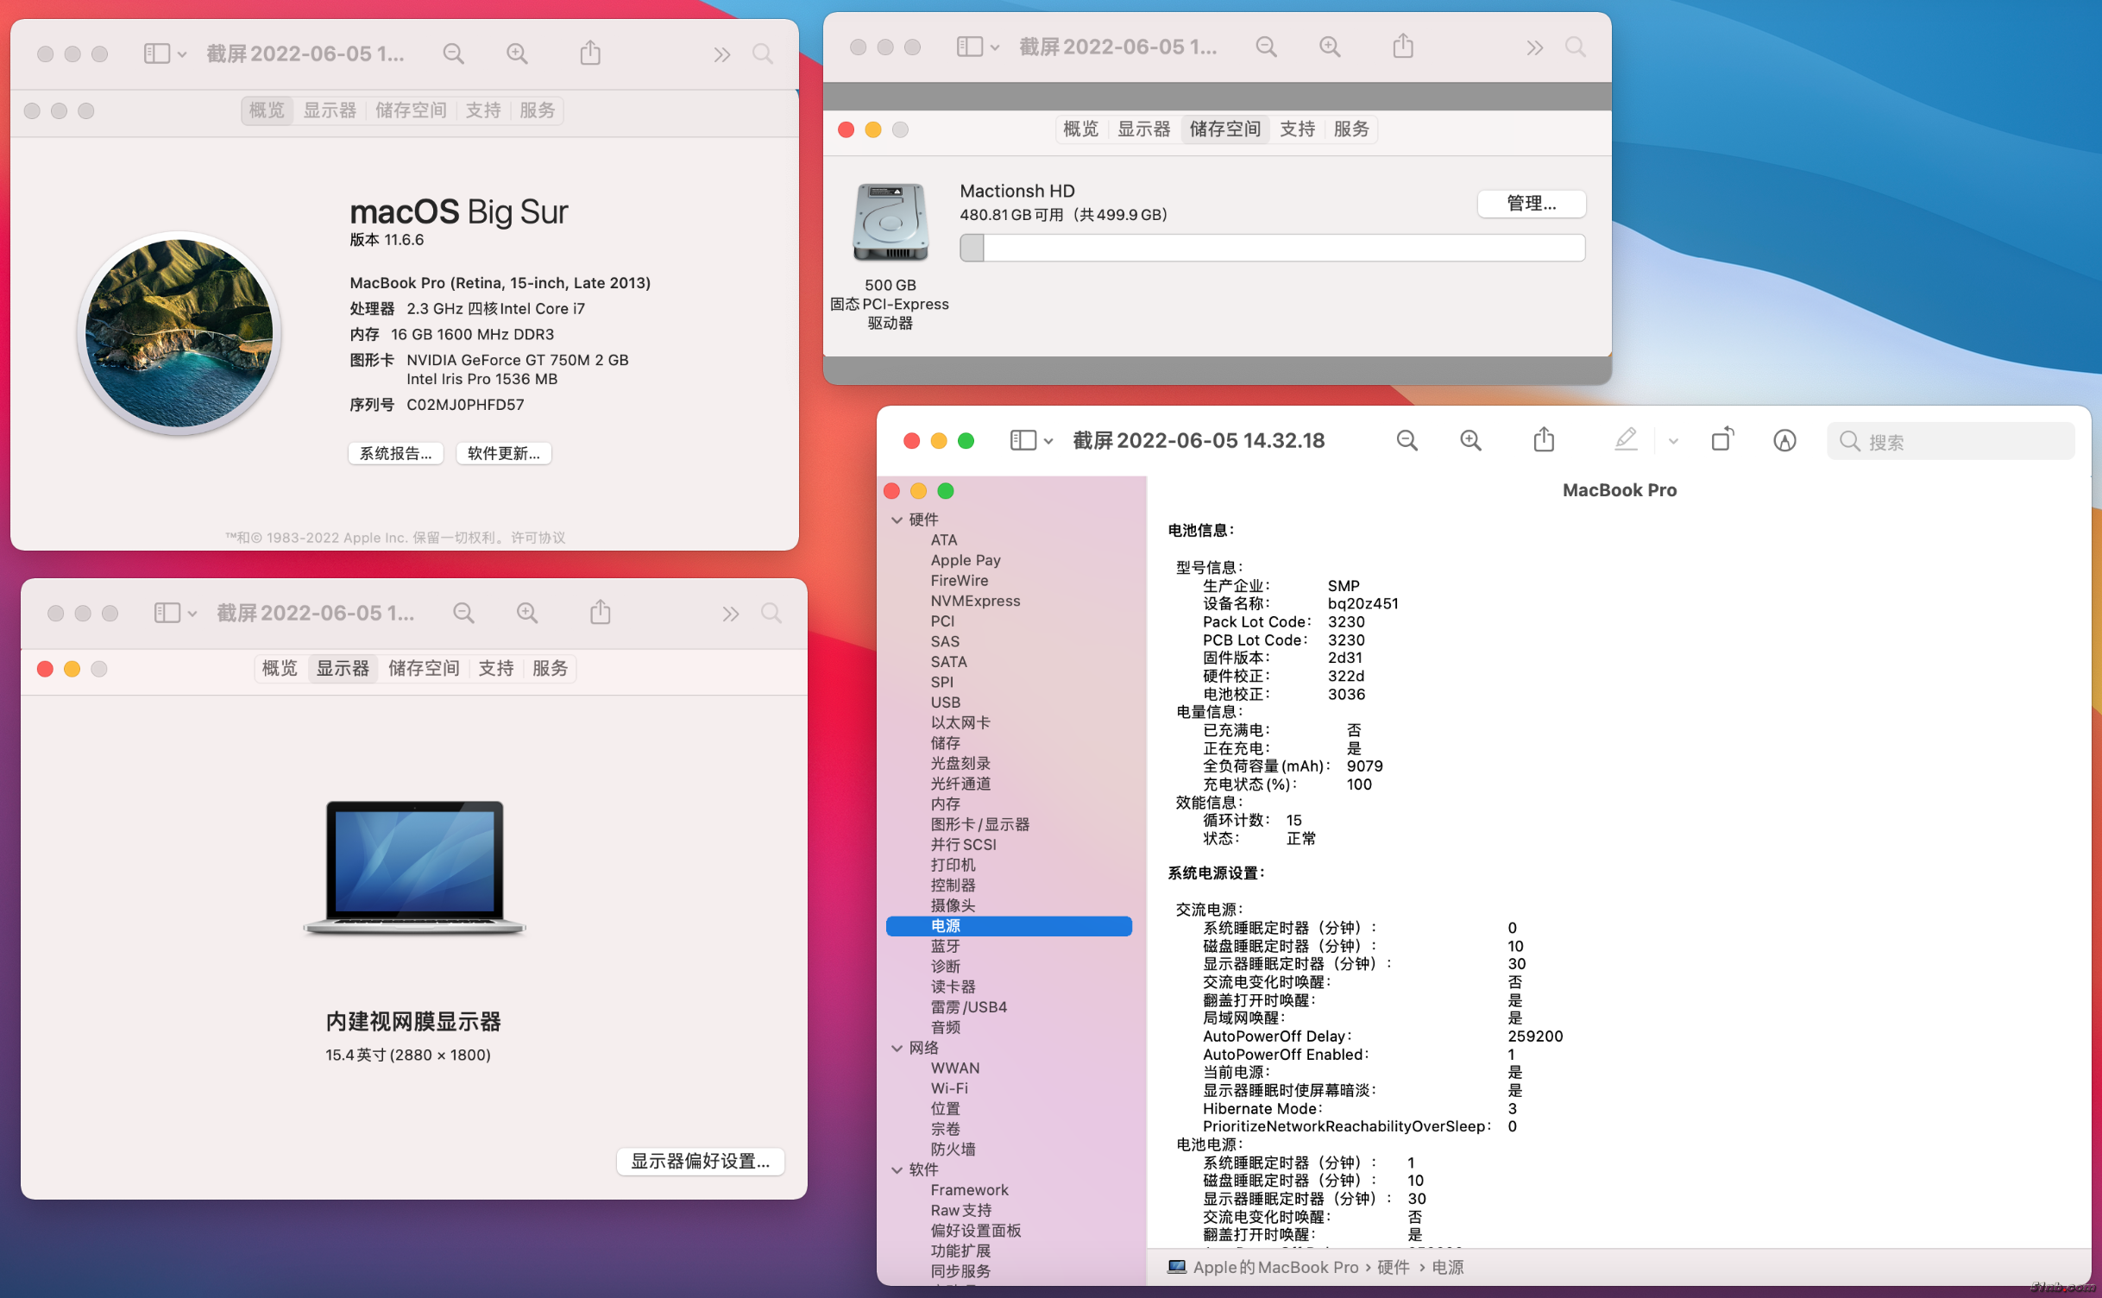Click serial number C02MJ0PHFD57
2102x1298 pixels.
coord(465,406)
